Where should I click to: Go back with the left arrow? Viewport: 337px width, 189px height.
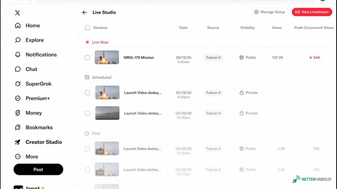click(x=85, y=12)
